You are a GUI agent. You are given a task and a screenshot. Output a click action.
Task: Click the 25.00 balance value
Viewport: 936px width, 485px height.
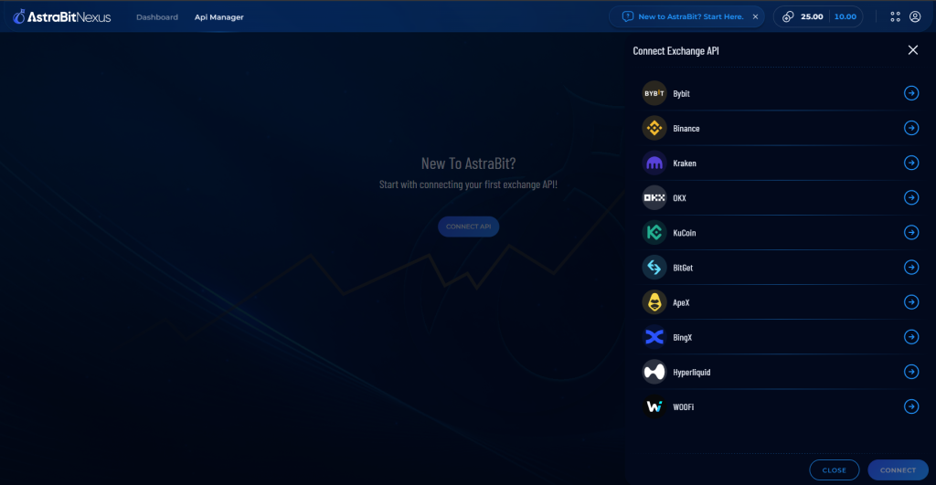(812, 16)
